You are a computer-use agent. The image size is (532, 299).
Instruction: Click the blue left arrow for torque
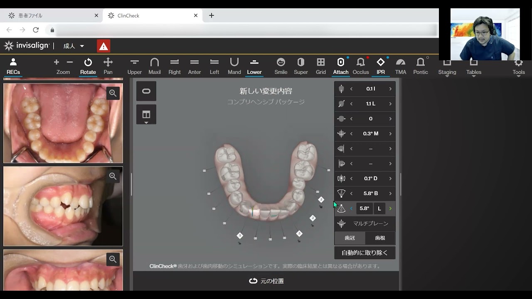tap(351, 208)
